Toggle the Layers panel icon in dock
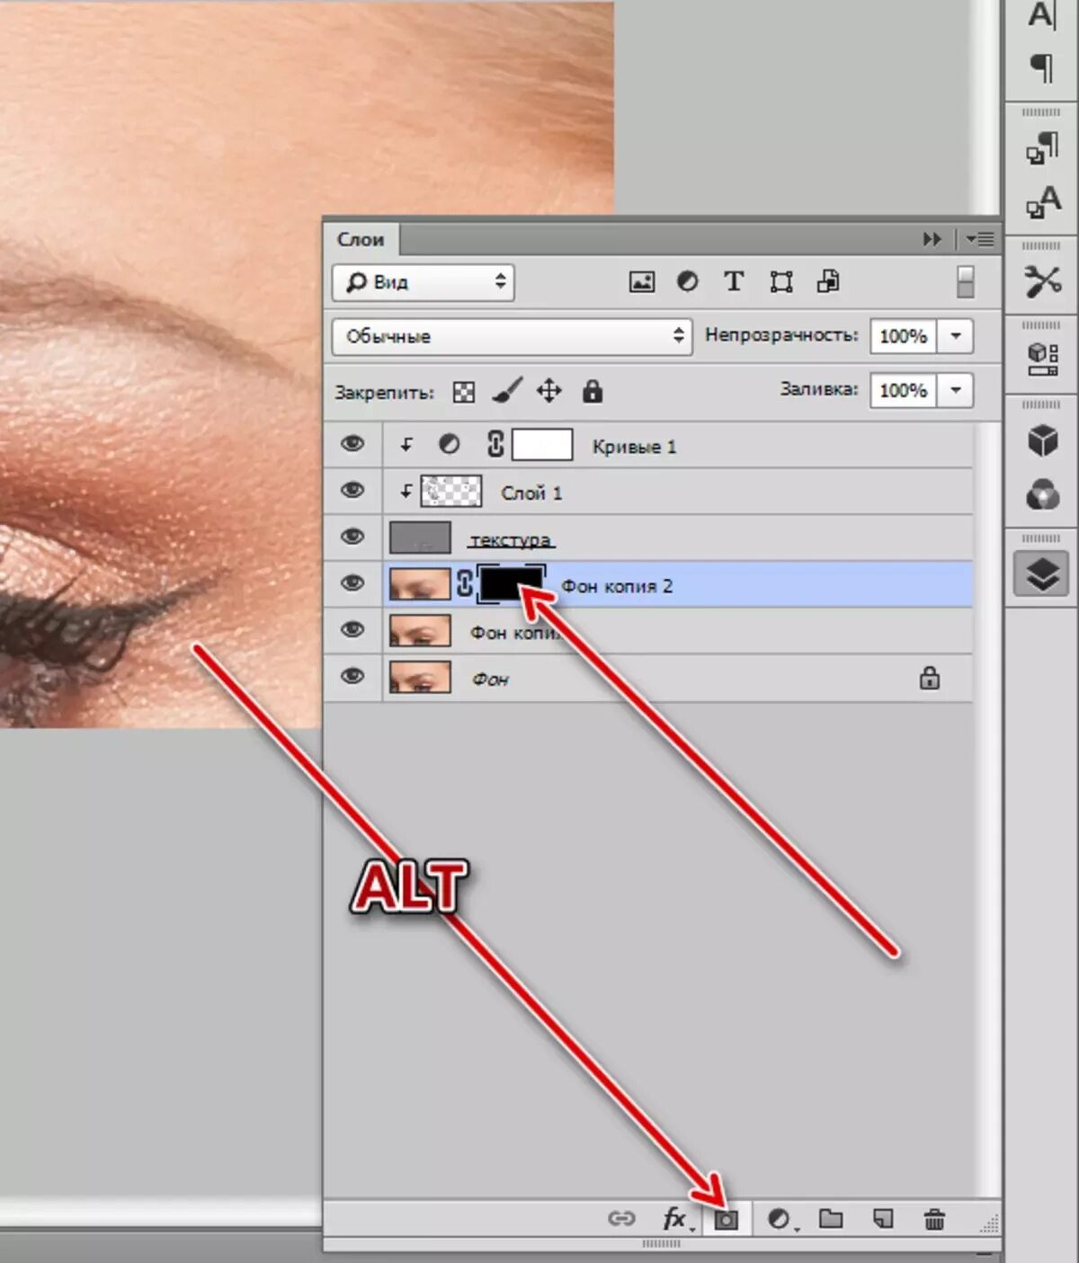Image resolution: width=1079 pixels, height=1263 pixels. [x=1041, y=574]
